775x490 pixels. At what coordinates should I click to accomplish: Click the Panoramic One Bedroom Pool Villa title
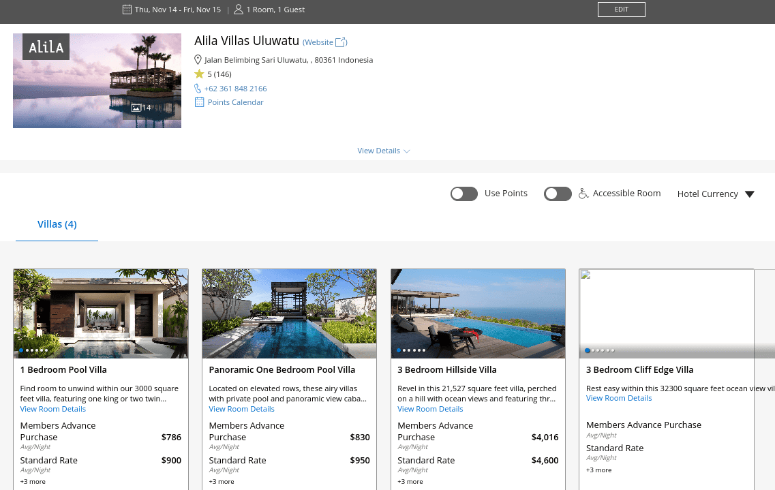(x=282, y=369)
